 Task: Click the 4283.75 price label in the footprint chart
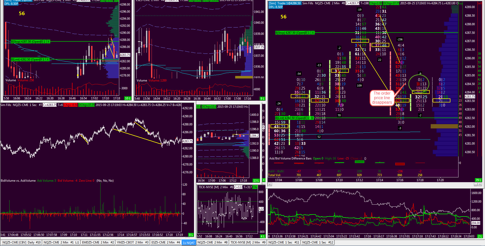click(x=470, y=97)
